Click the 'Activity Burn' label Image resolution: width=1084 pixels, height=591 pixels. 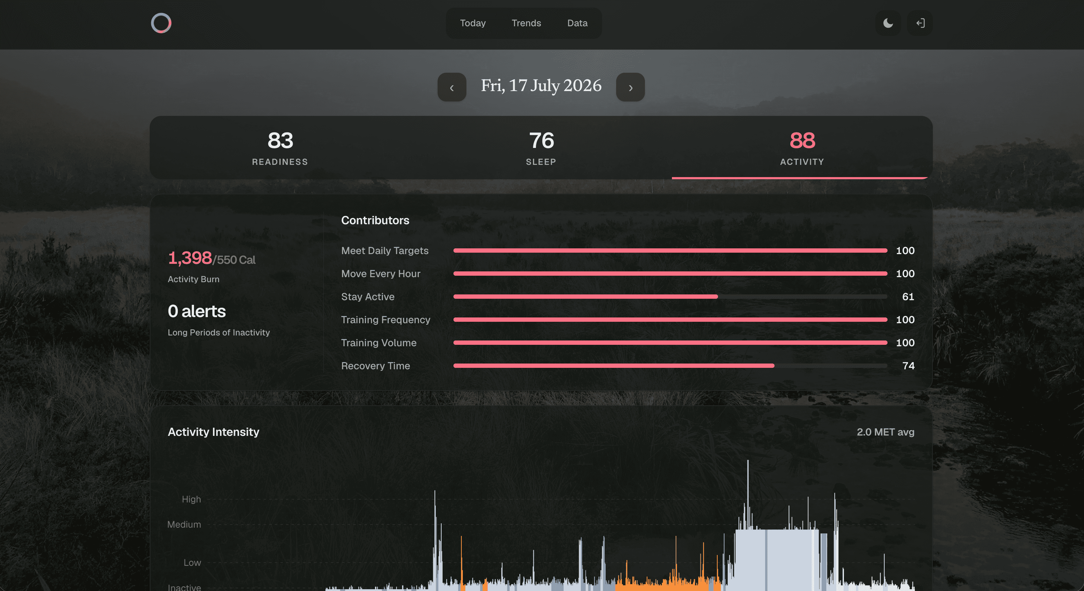coord(194,279)
